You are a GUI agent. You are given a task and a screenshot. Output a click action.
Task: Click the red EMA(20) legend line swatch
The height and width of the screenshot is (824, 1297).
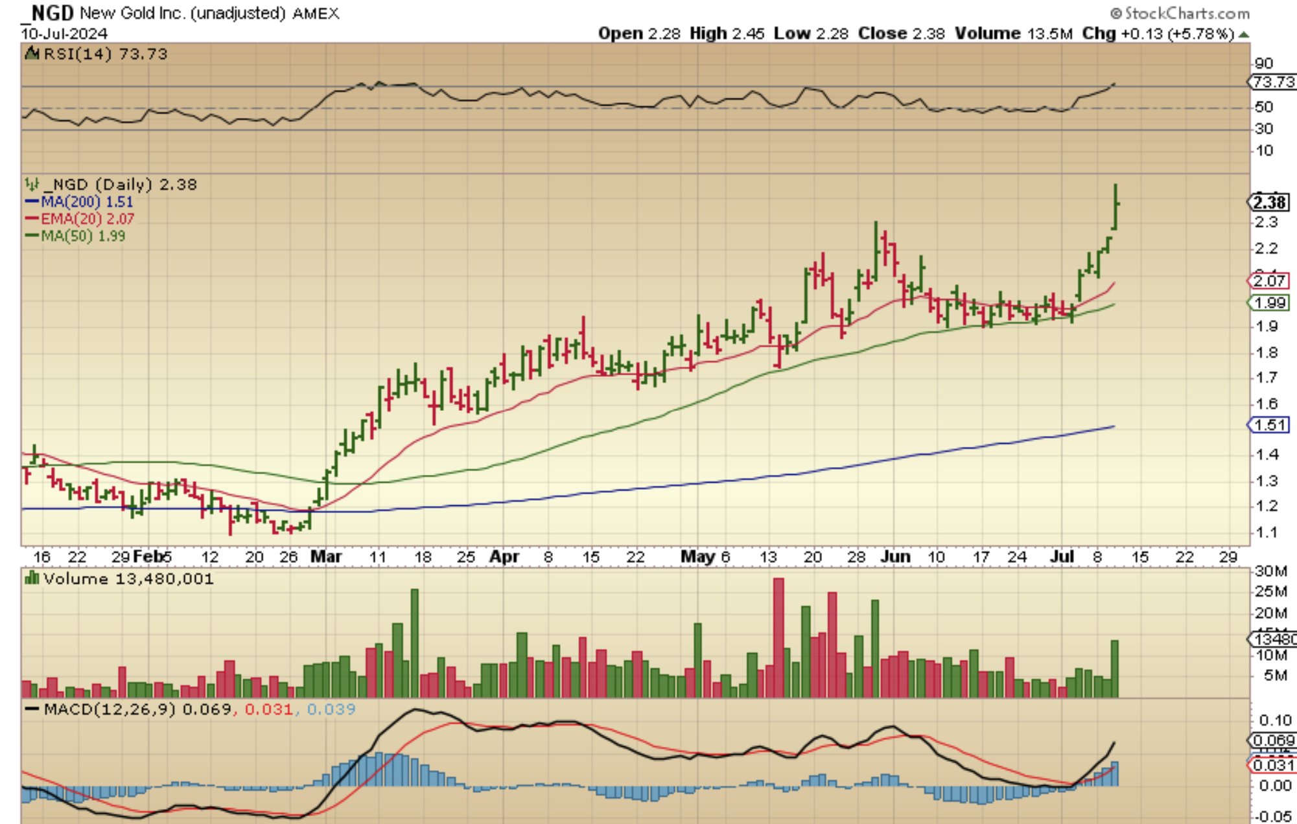click(32, 219)
